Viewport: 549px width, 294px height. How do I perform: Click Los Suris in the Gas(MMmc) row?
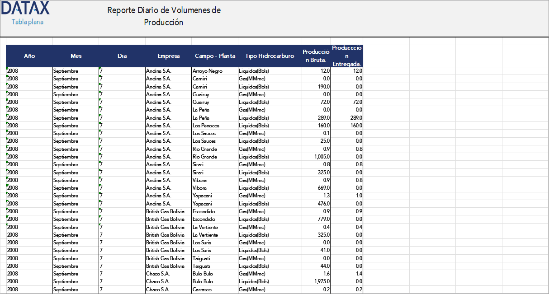(202, 243)
